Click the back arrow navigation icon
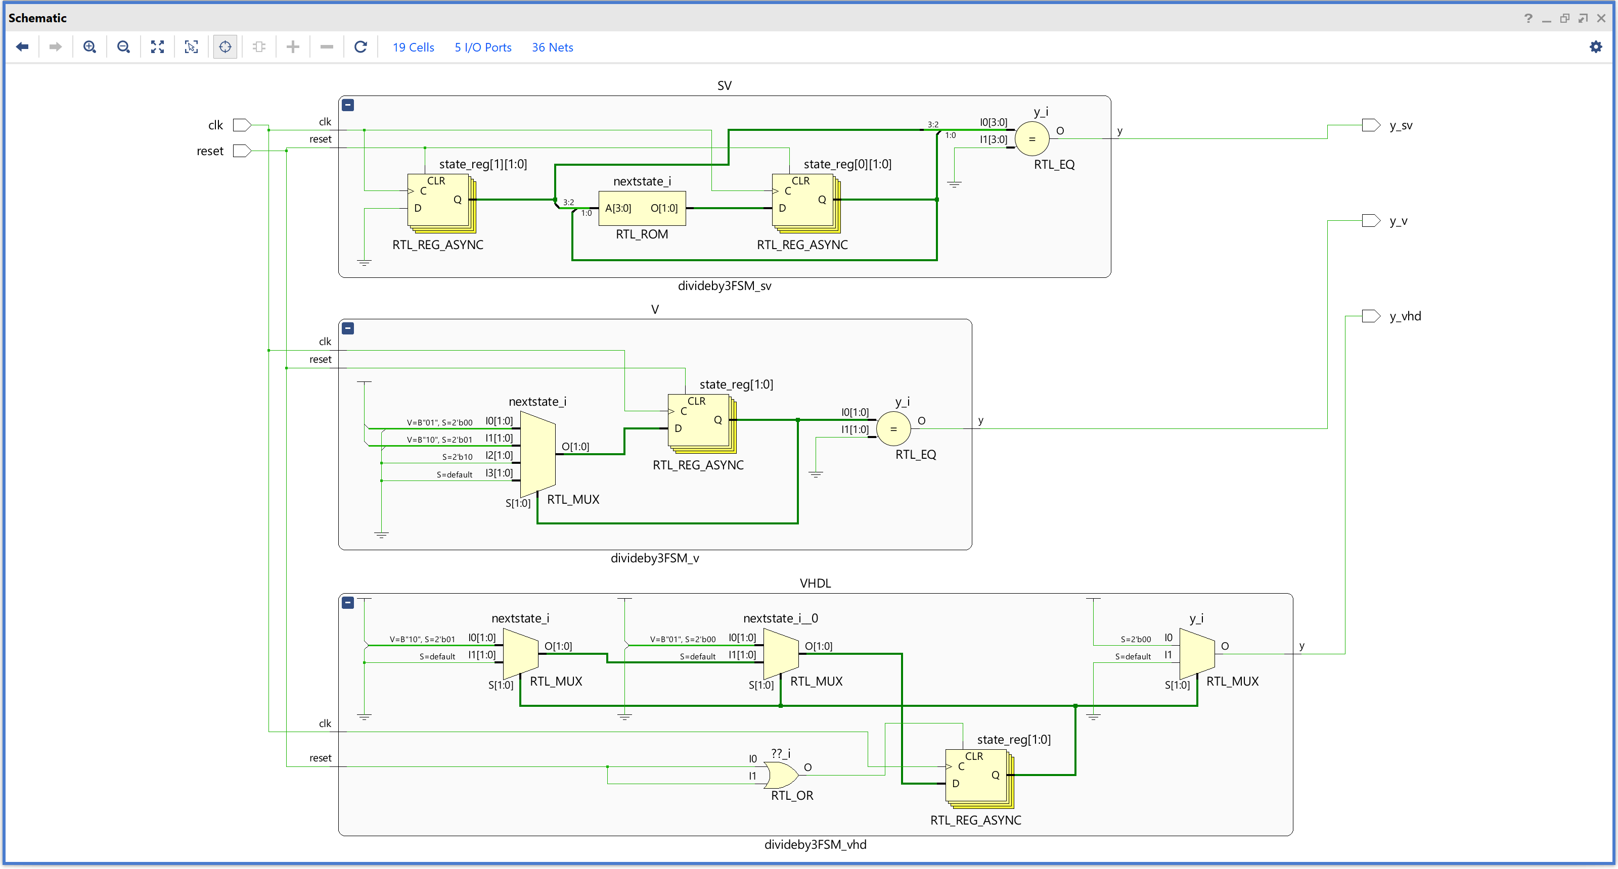The image size is (1618, 869). (23, 47)
